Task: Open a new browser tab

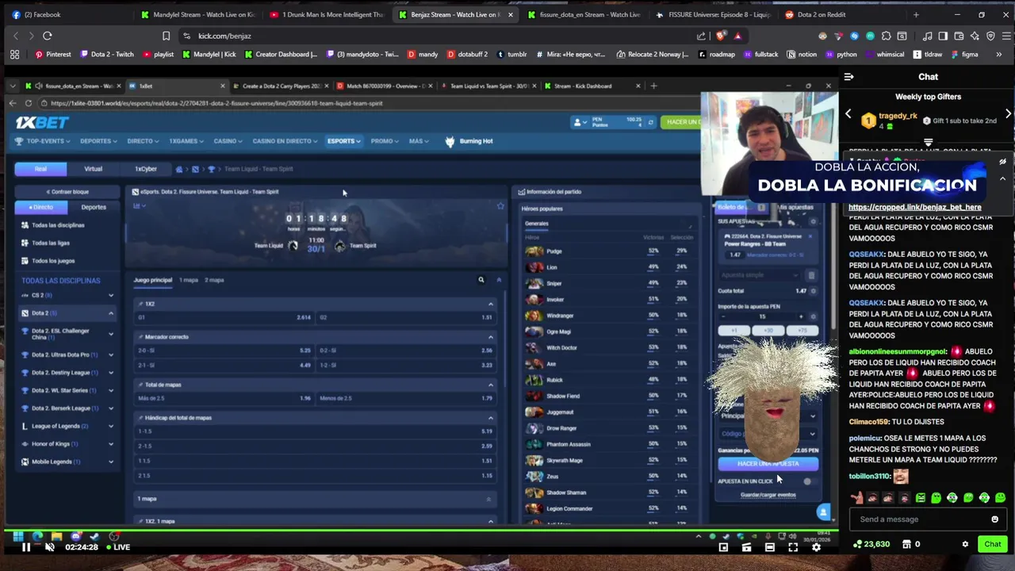Action: coord(916,14)
